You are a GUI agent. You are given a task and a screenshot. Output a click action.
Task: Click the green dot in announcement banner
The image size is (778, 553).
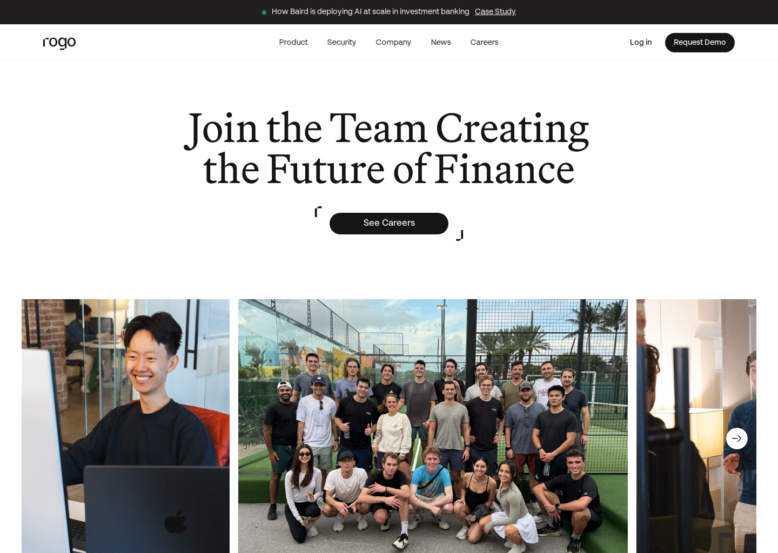[x=264, y=12]
